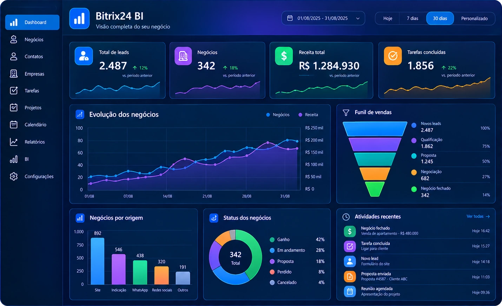Click the green dollar Receita total icon
Screen dimensions: 502x306
coord(284,56)
